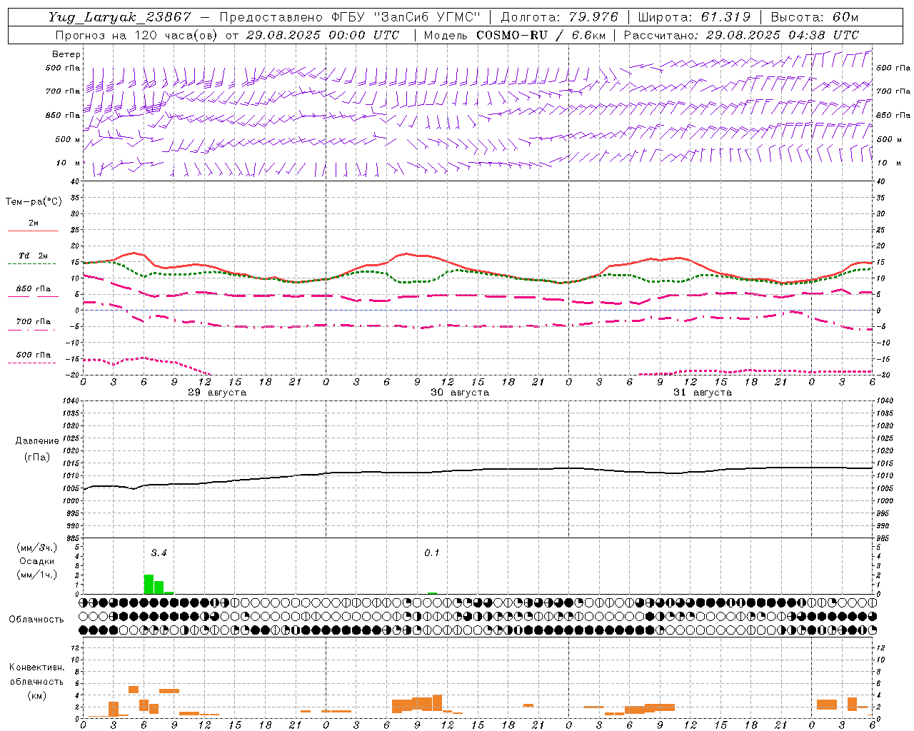
Task: Click the '0.1' precipitation total value
Action: point(432,553)
